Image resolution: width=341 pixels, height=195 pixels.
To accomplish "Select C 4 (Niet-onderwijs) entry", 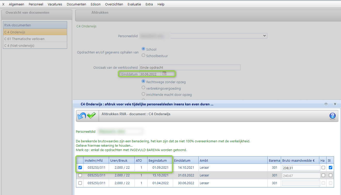I will (35, 45).
